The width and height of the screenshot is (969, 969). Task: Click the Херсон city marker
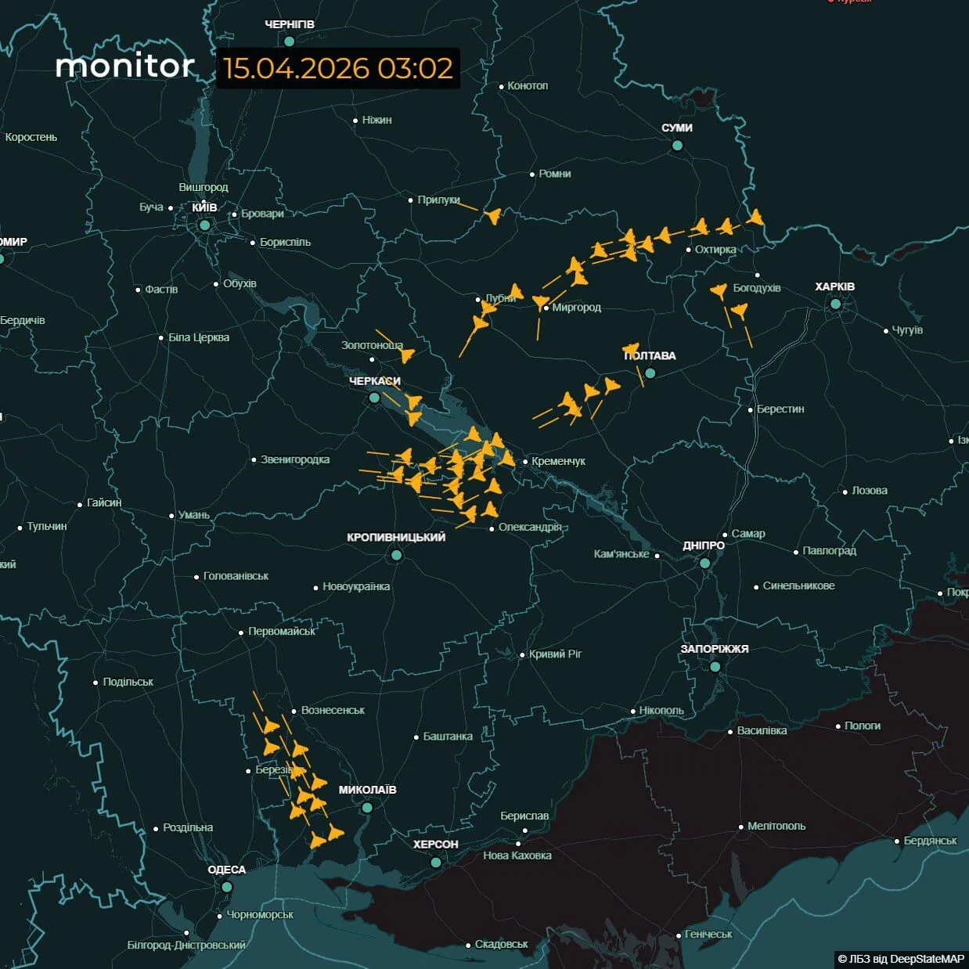436,862
